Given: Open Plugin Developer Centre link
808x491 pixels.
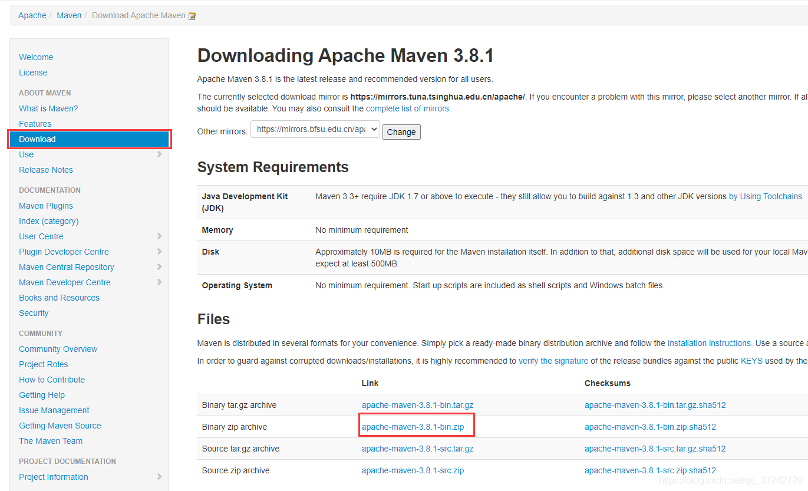Looking at the screenshot, I should pyautogui.click(x=64, y=252).
